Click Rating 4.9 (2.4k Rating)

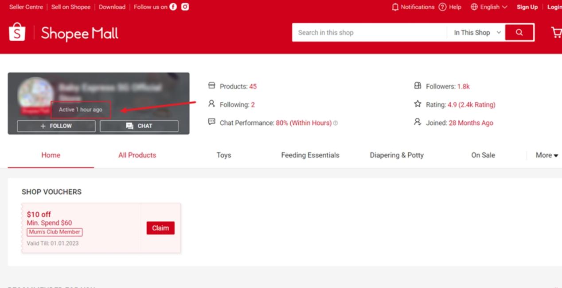(x=472, y=105)
